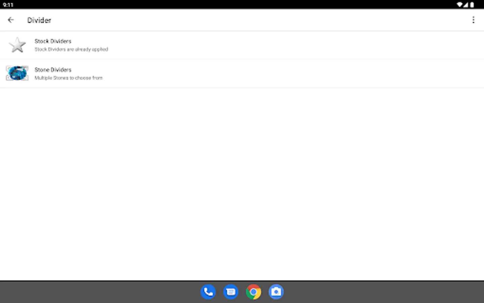The image size is (484, 303).
Task: Open the Phone app in dock
Action: pos(208,292)
